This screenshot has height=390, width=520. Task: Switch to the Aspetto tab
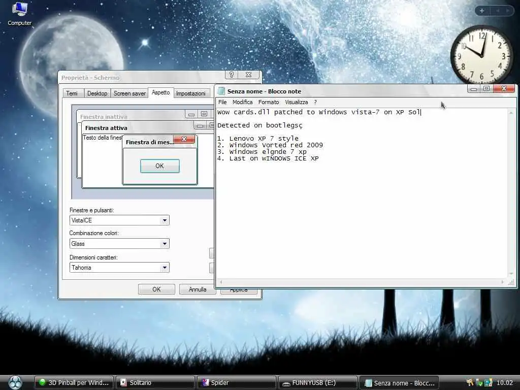point(161,92)
